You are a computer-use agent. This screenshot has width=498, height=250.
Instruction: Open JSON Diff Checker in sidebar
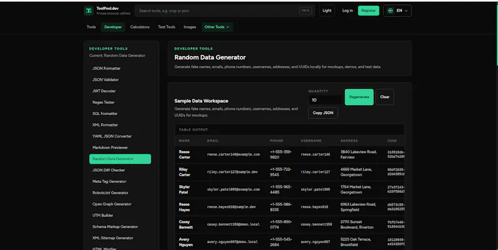[x=120, y=170]
